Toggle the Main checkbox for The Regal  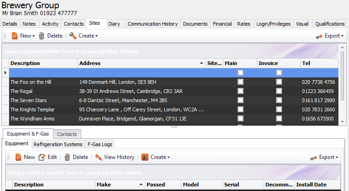point(240,91)
